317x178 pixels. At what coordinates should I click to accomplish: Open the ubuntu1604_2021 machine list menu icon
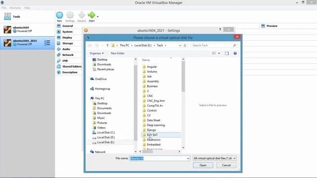coord(47,43)
